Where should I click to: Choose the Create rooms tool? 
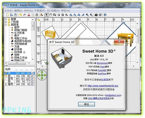pyautogui.click(x=59, y=15)
